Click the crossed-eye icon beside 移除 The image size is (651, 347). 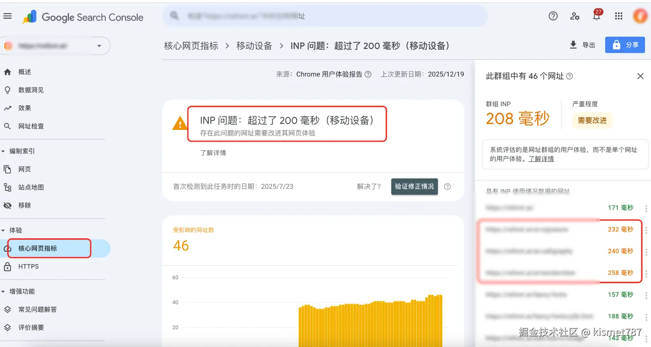tap(8, 206)
